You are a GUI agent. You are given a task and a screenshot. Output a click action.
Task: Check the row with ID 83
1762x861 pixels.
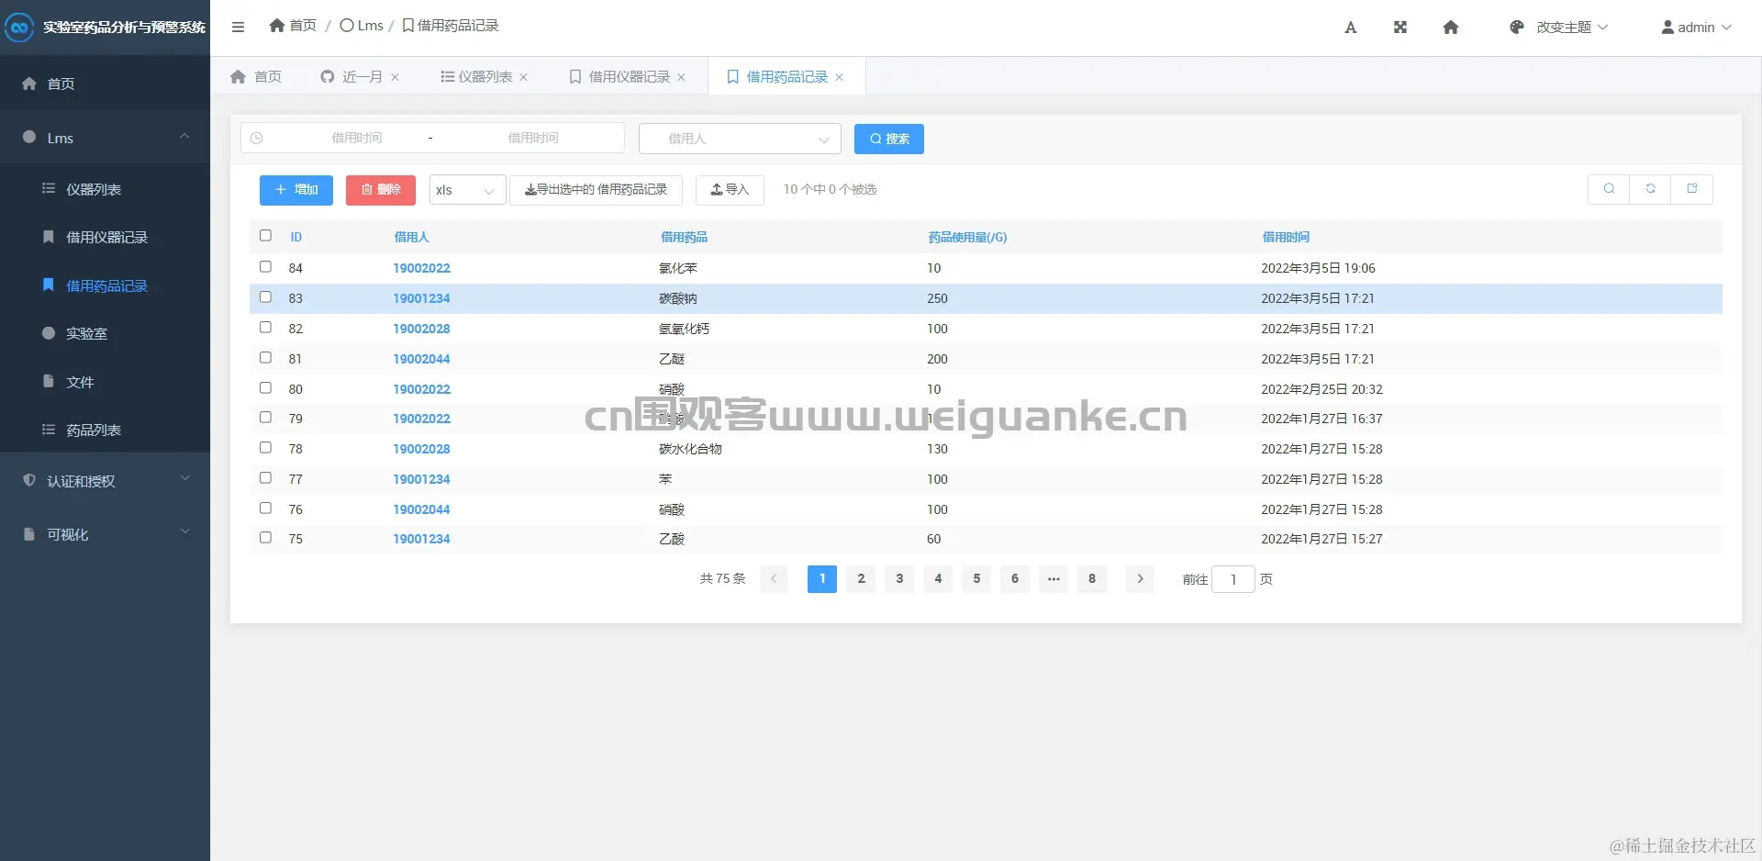pos(265,297)
